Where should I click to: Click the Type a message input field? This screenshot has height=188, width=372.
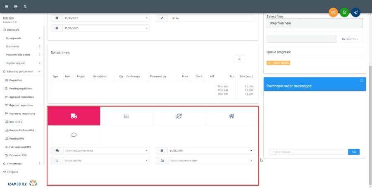point(308,152)
